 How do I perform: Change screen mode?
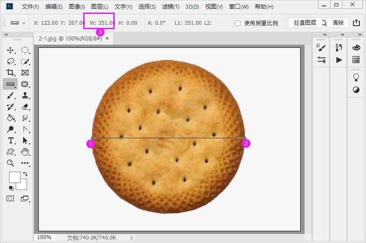[25, 199]
